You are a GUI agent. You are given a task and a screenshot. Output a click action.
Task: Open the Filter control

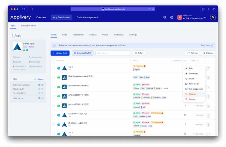pyautogui.click(x=139, y=53)
